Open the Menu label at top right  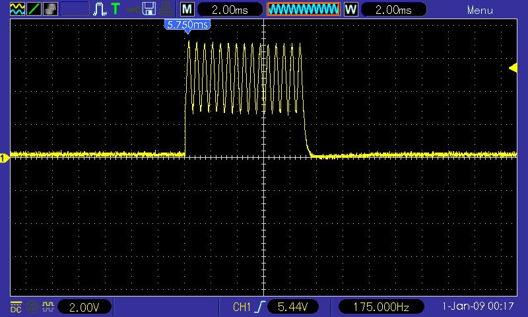tap(480, 10)
